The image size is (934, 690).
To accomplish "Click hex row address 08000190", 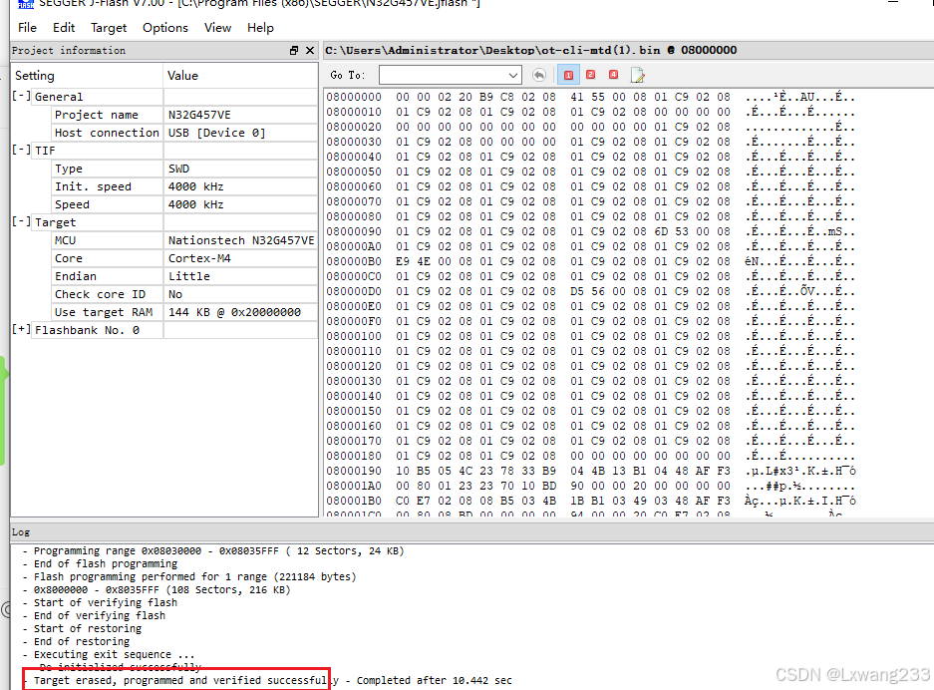I will pyautogui.click(x=354, y=471).
